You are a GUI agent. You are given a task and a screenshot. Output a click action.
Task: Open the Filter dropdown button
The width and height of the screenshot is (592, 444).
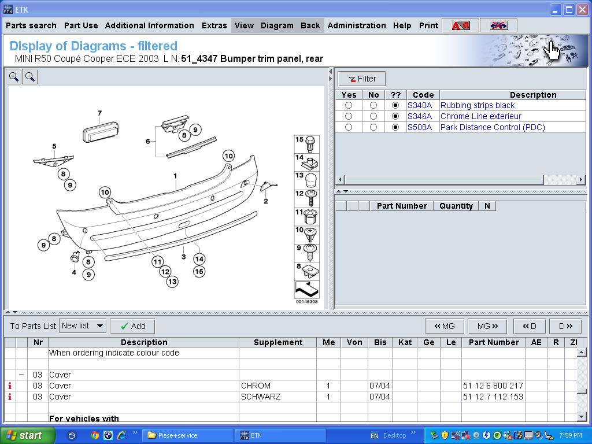[x=362, y=79]
